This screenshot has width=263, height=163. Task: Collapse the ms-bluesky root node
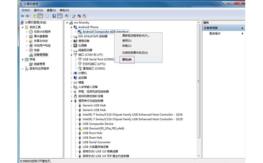pos(67,22)
